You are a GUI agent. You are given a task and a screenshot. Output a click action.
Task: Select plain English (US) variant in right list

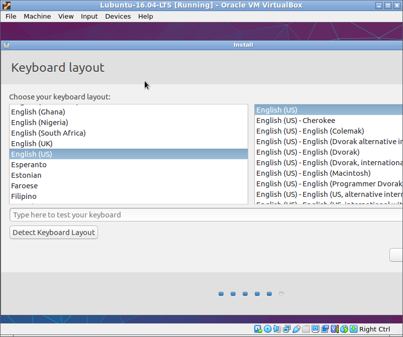[x=329, y=110]
